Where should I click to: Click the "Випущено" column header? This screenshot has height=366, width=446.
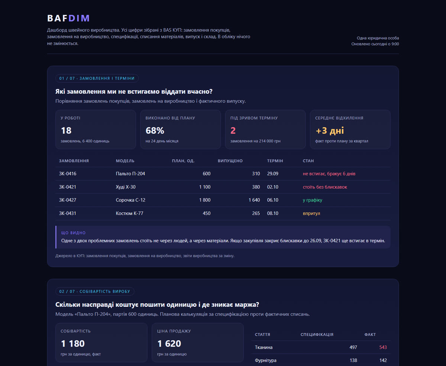pyautogui.click(x=230, y=161)
